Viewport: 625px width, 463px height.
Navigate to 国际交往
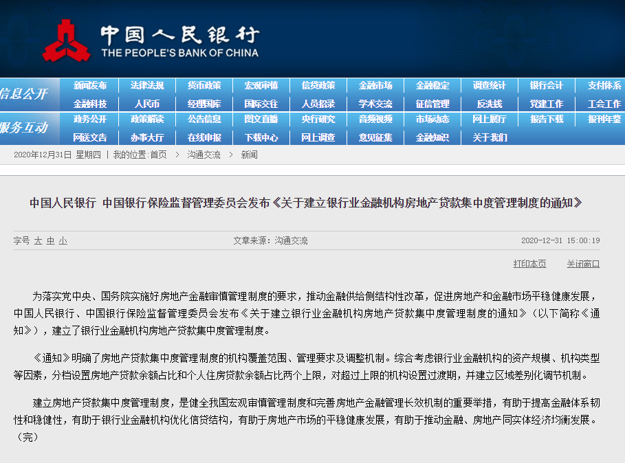tap(261, 104)
